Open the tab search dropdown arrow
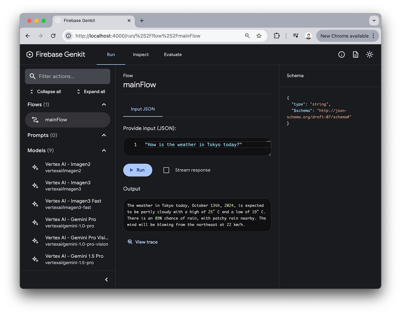 click(x=374, y=21)
